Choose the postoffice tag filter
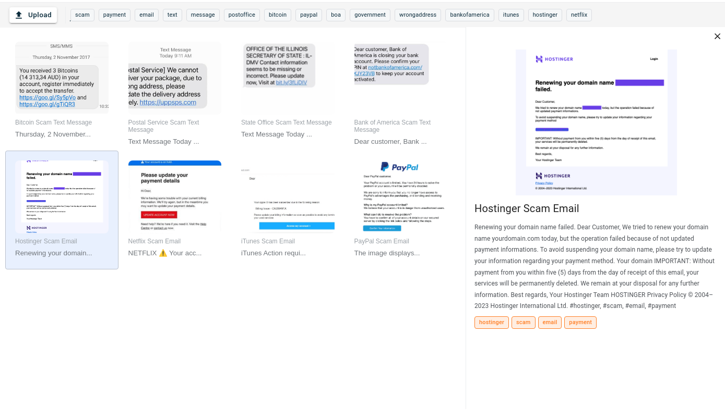Image resolution: width=725 pixels, height=420 pixels. click(x=242, y=15)
